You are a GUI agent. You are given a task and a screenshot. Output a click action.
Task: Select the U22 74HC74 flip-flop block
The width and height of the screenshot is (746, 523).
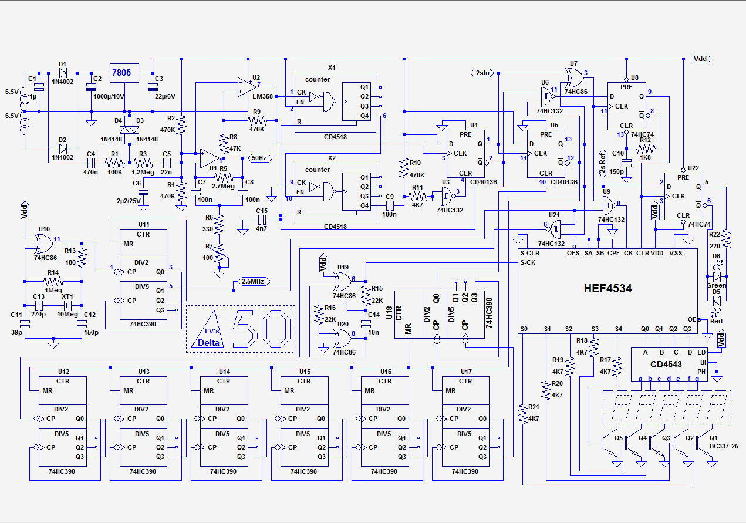coord(683,196)
